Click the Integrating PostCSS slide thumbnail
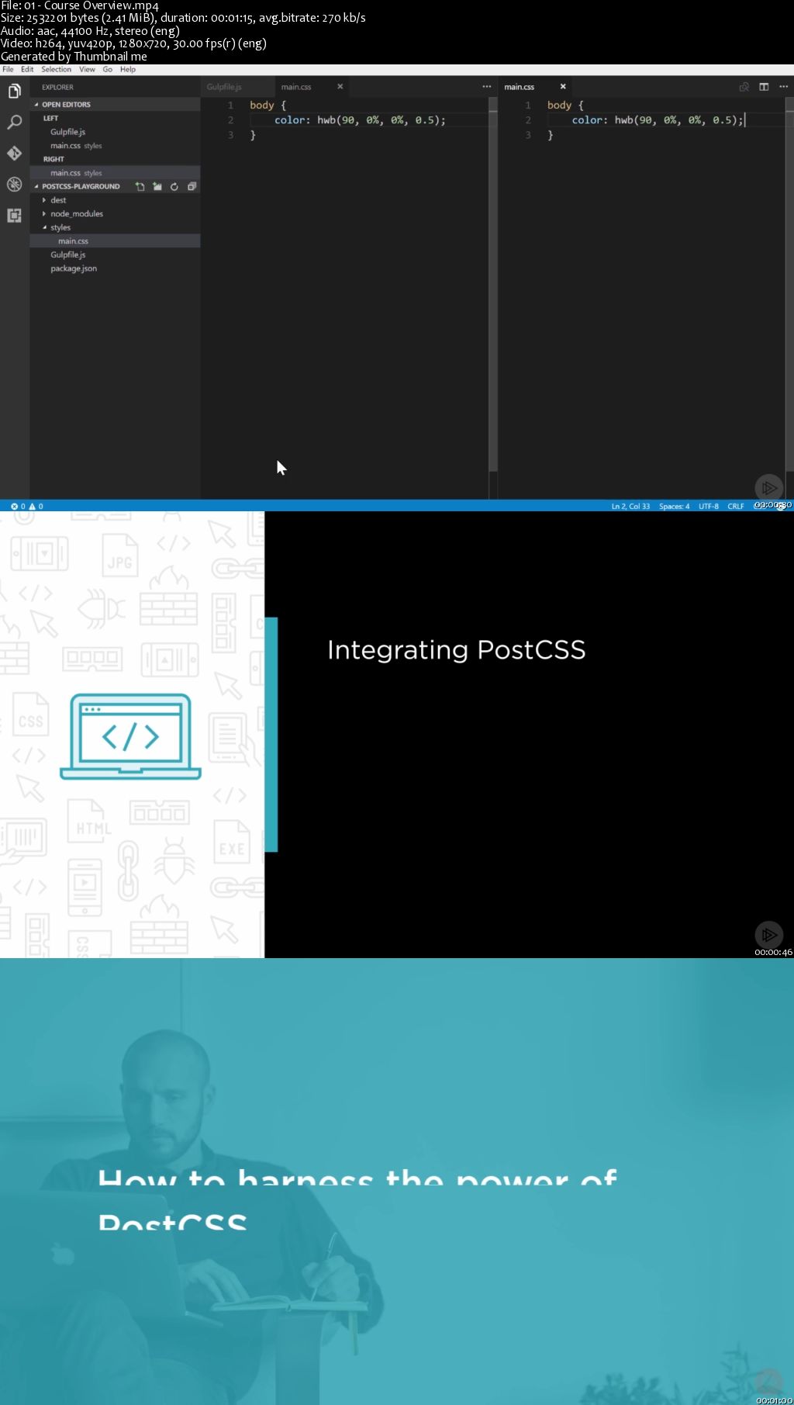 point(397,735)
